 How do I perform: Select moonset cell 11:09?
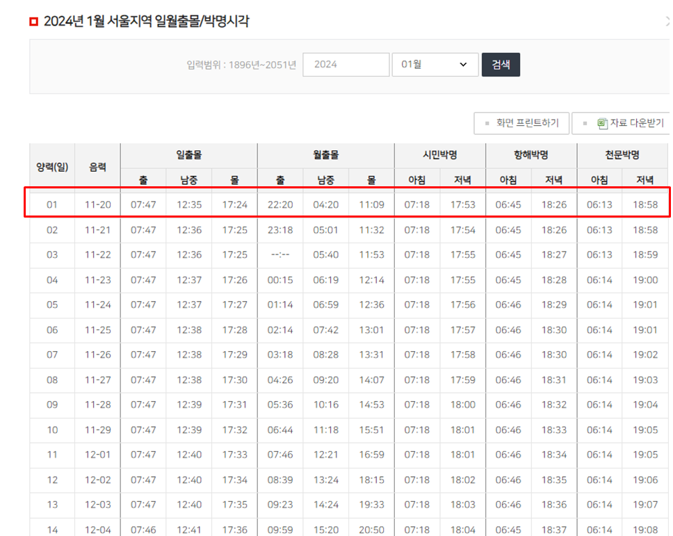[x=372, y=204]
